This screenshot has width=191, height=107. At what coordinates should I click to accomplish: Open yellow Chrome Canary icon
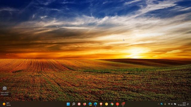(x=107, y=104)
